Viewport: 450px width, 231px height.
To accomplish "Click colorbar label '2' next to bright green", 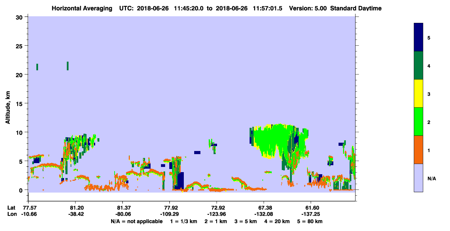I will (x=429, y=122).
